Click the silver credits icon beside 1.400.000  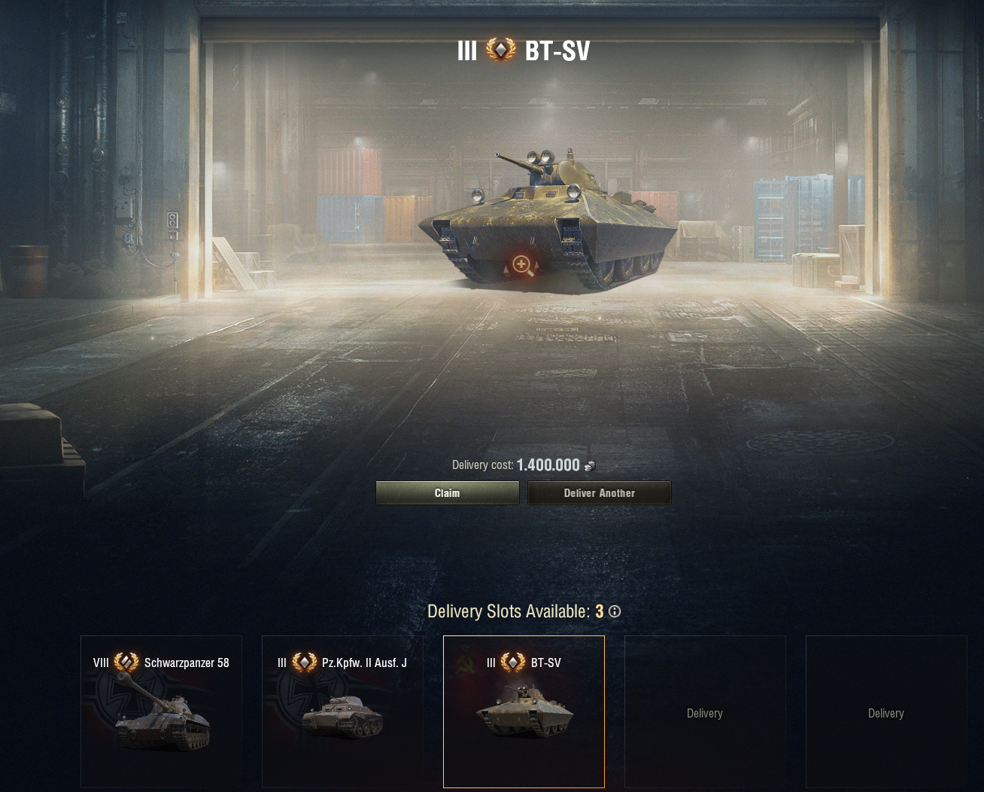pos(590,466)
